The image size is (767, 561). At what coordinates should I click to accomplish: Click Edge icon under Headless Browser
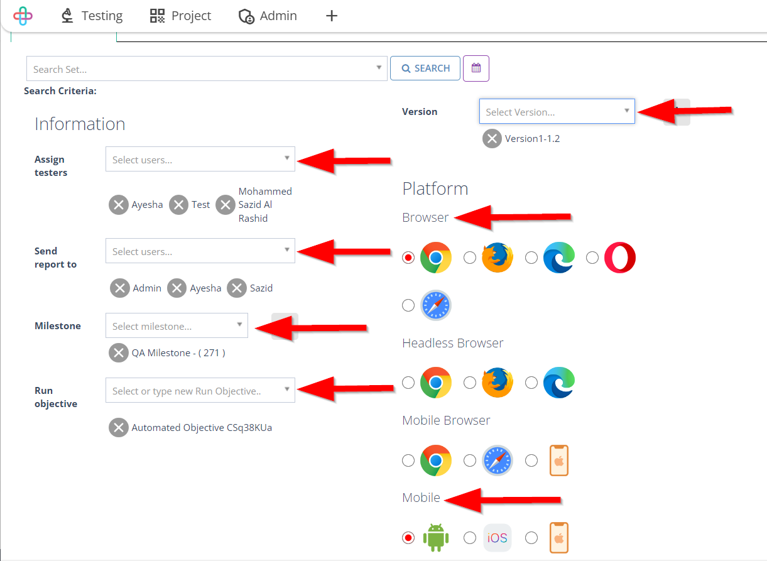(559, 383)
